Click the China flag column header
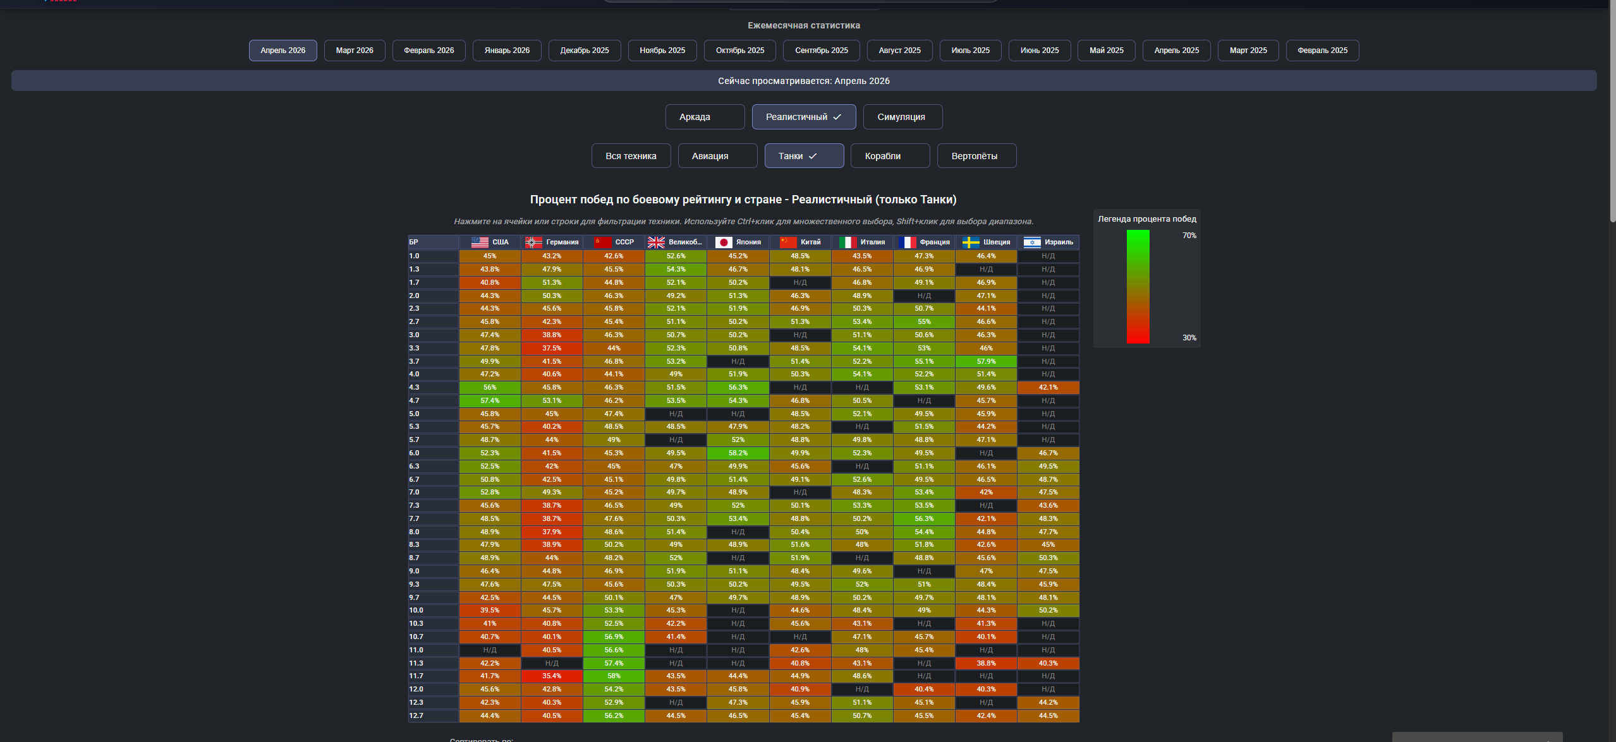1616x742 pixels. pyautogui.click(x=799, y=242)
